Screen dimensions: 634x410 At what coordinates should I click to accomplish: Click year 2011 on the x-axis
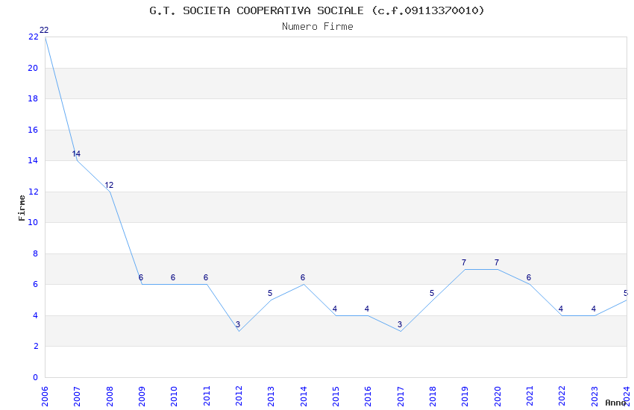pyautogui.click(x=206, y=397)
